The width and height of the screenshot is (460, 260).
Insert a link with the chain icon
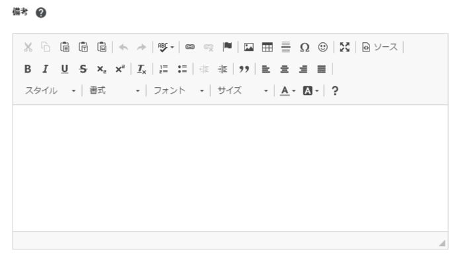(190, 47)
